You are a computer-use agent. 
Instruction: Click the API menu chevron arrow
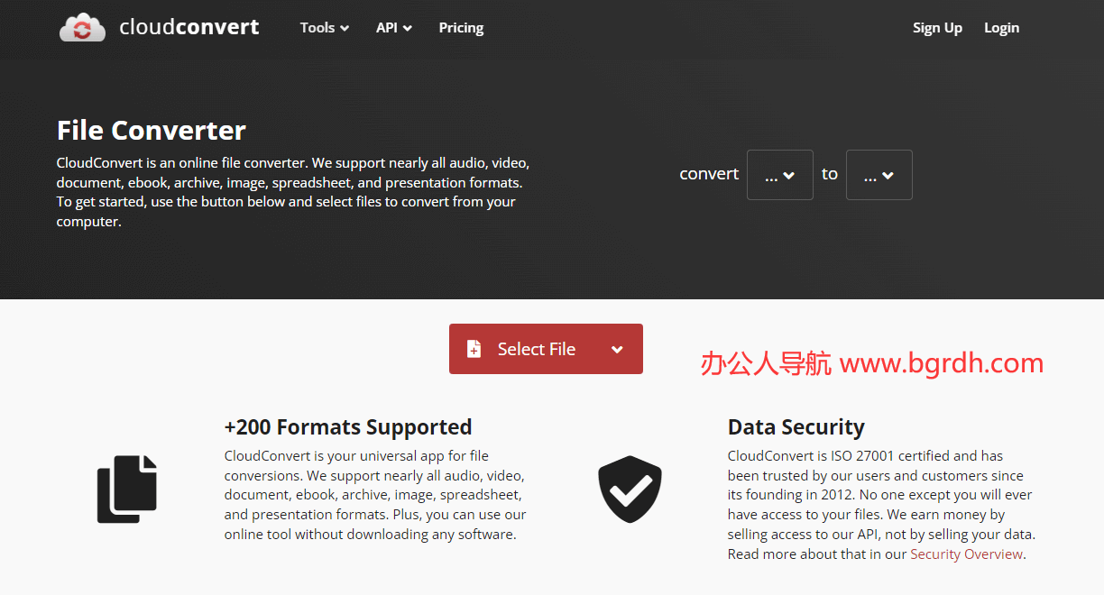click(407, 29)
